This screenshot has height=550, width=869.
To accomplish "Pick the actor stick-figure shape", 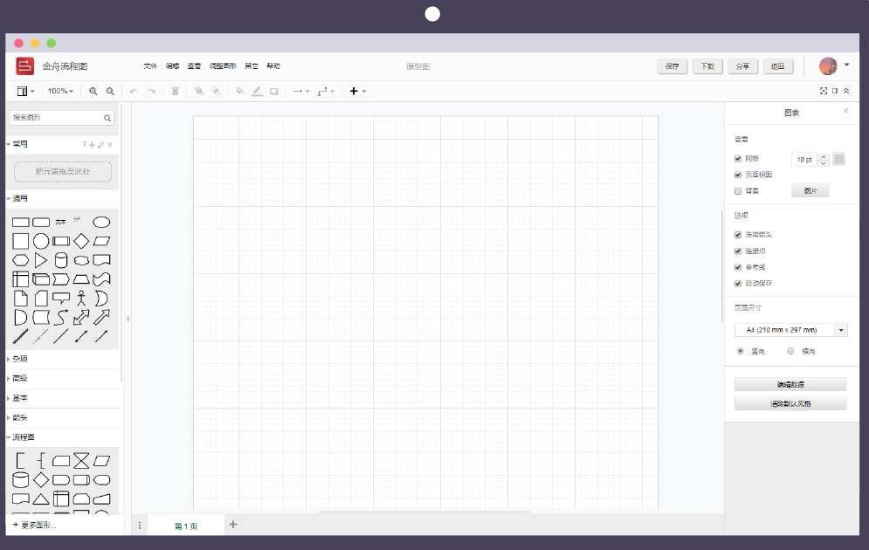I will [x=81, y=299].
